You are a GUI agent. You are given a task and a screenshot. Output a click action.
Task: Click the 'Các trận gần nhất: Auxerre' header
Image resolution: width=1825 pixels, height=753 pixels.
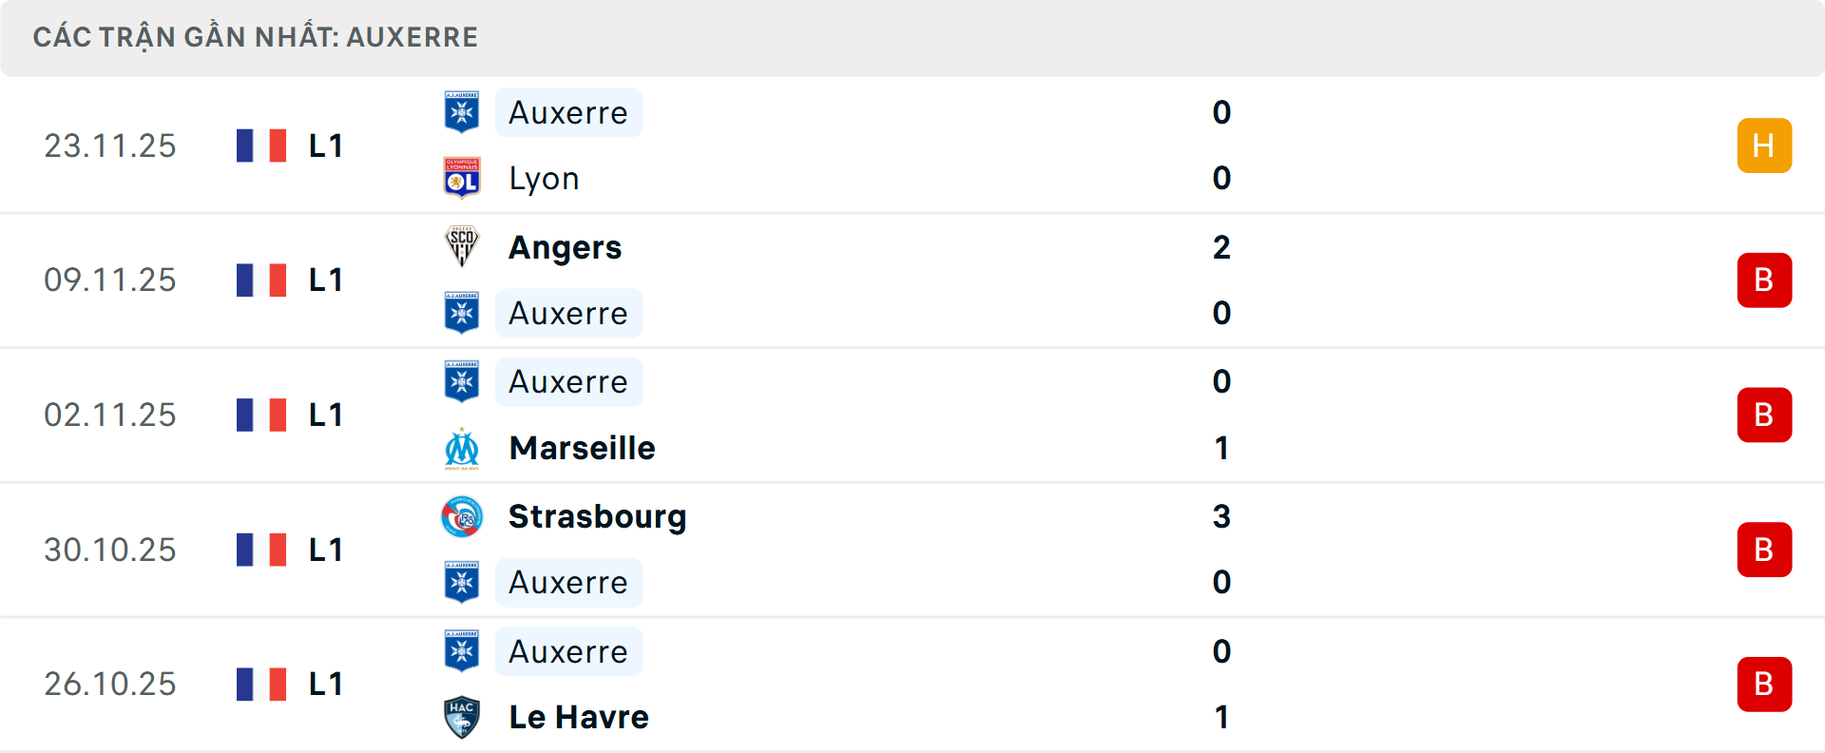click(256, 37)
